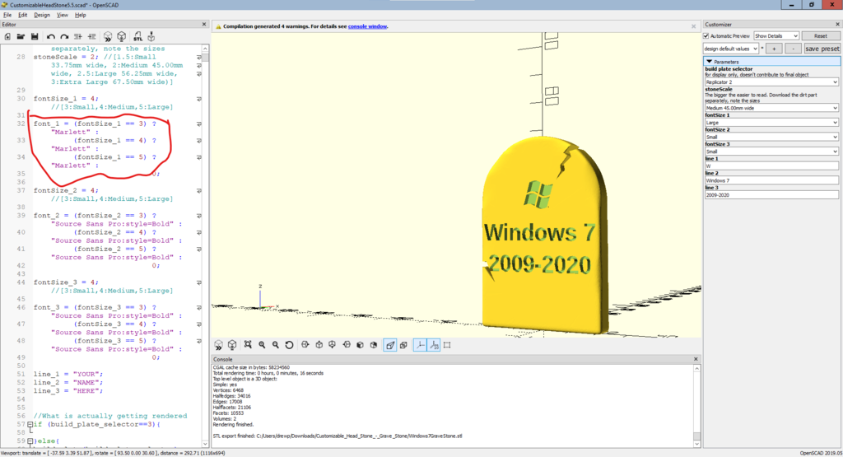Undo the last edit
Screen dimensions: 843x457
tap(50, 36)
